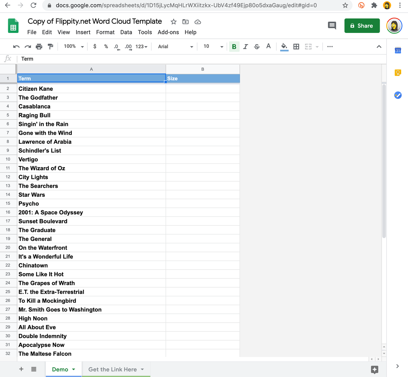The image size is (408, 377).
Task: Click the vertical scrollbar
Action: tap(384, 161)
